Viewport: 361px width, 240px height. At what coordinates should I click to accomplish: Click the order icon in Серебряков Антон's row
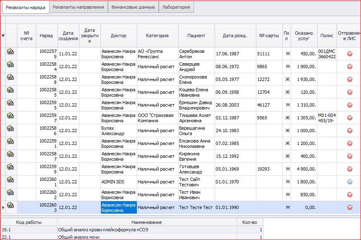coord(10,54)
